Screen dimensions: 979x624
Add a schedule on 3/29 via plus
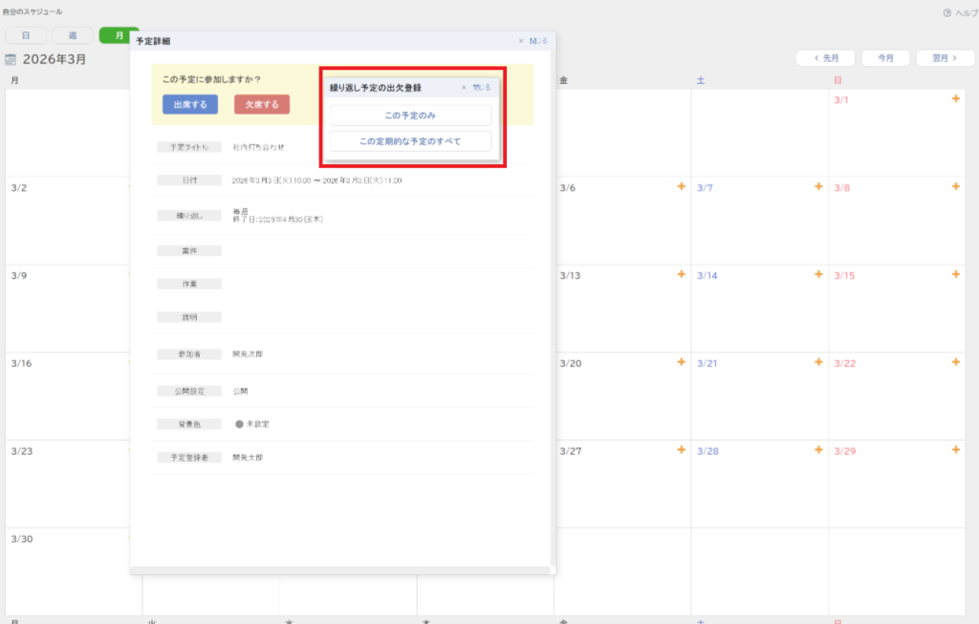[x=955, y=450]
